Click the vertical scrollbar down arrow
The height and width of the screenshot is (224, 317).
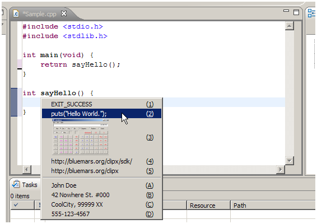pyautogui.click(x=290, y=161)
